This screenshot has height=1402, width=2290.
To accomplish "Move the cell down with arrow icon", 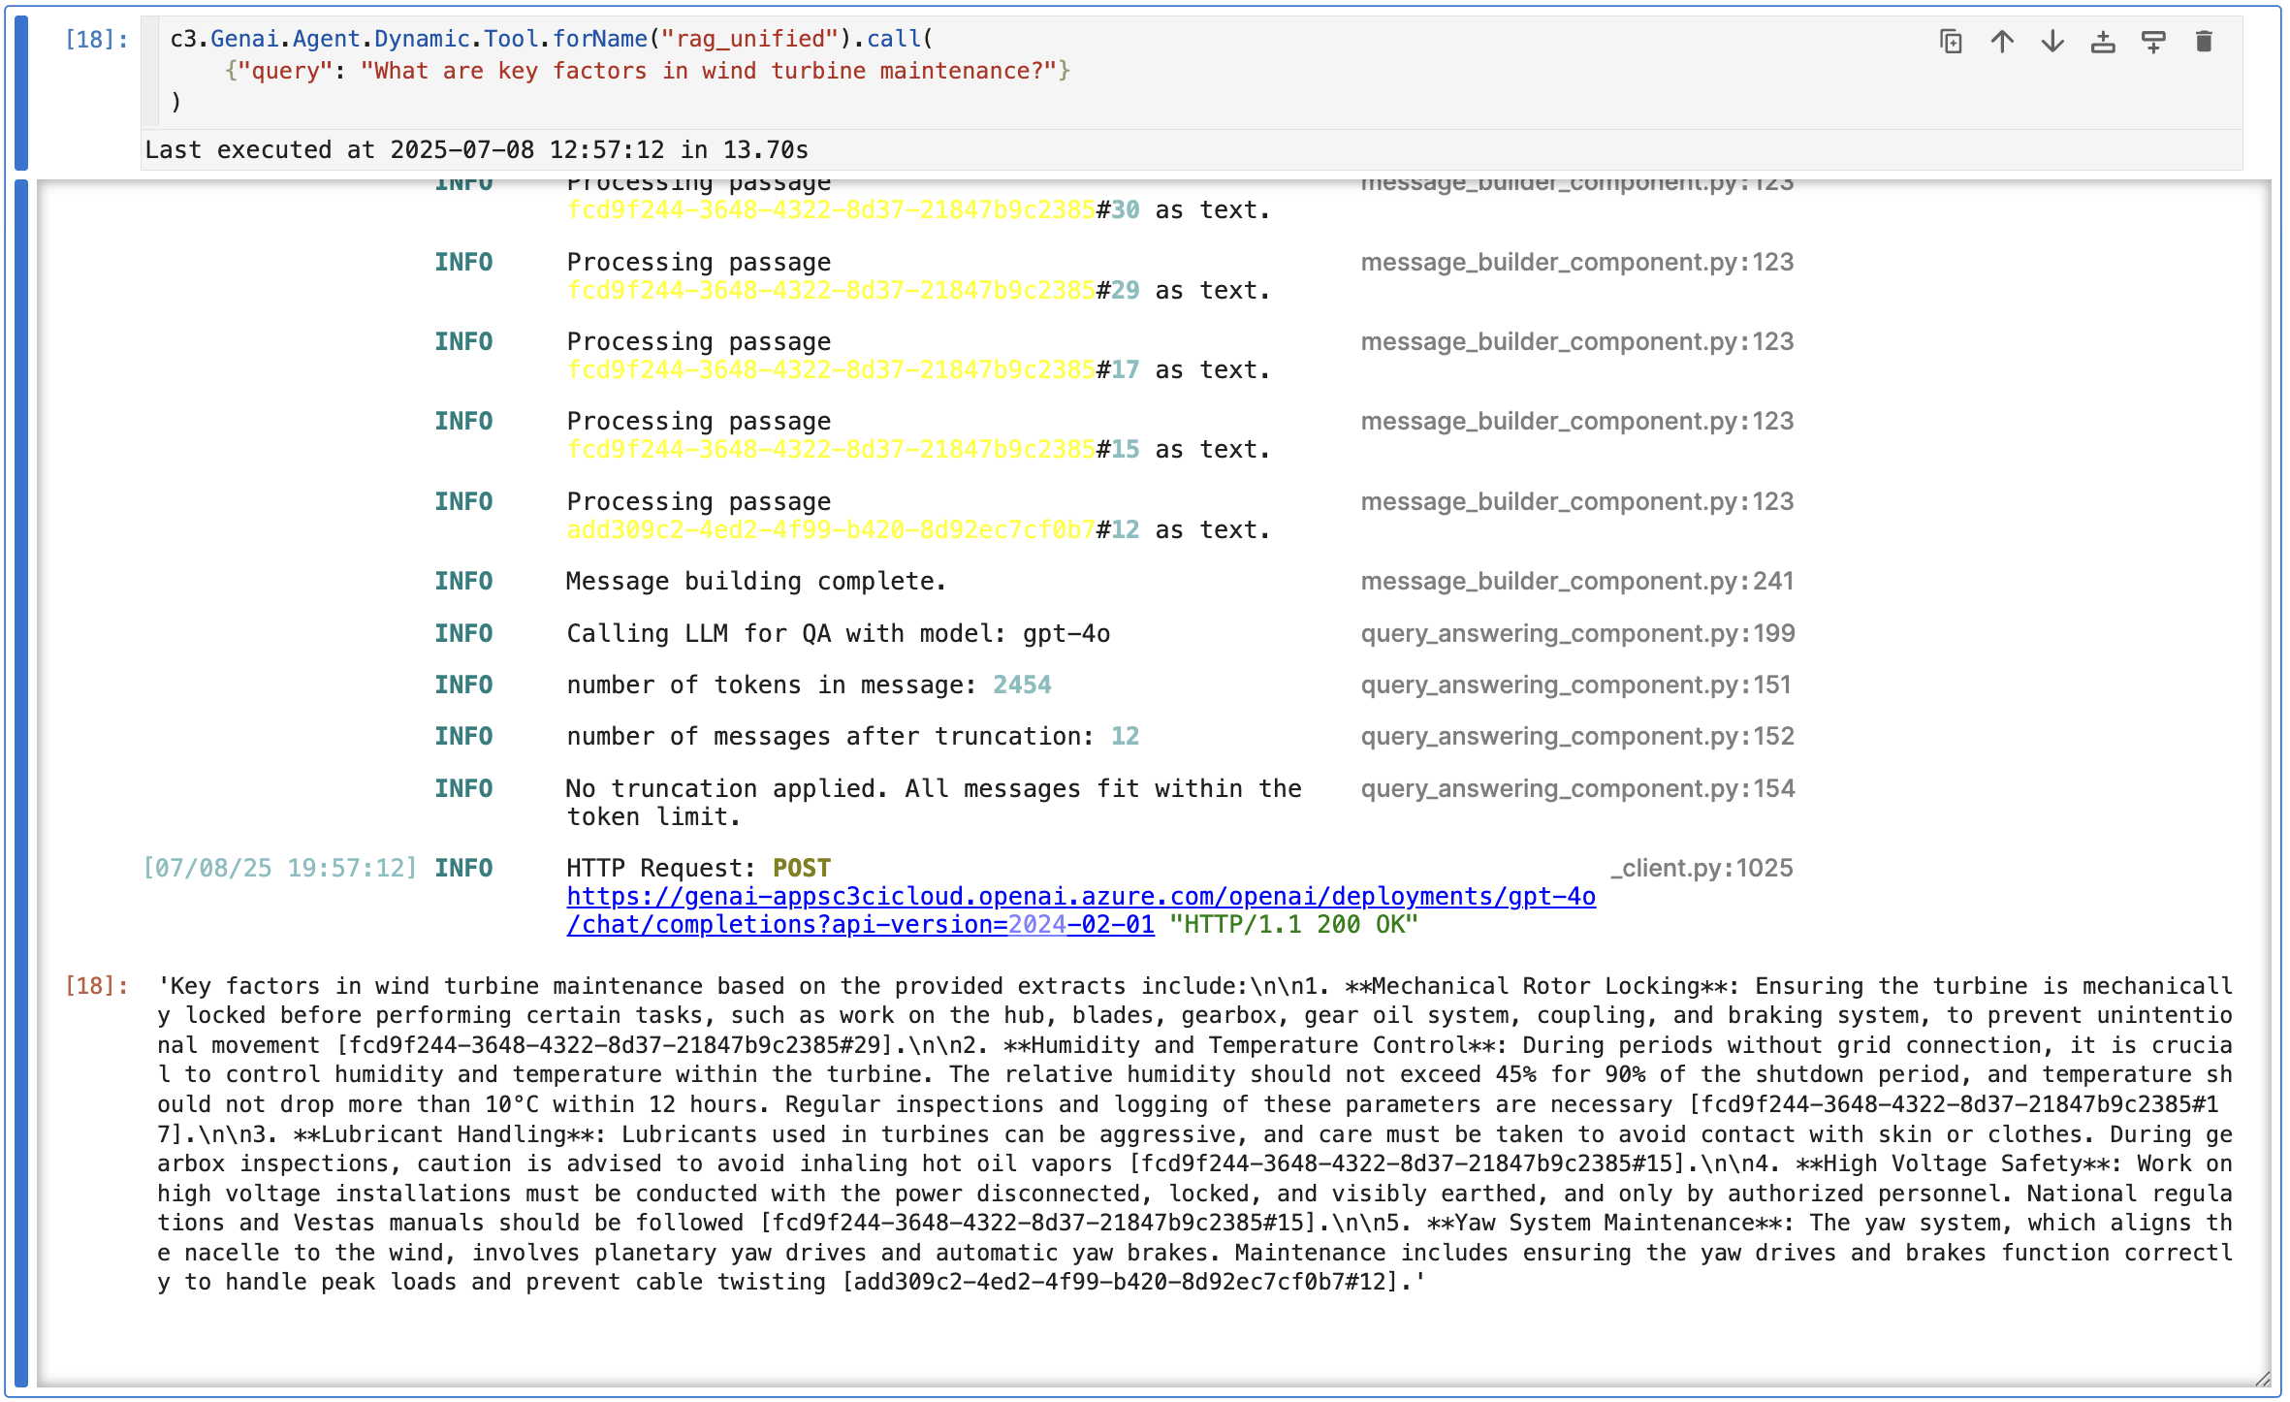I will (2052, 42).
